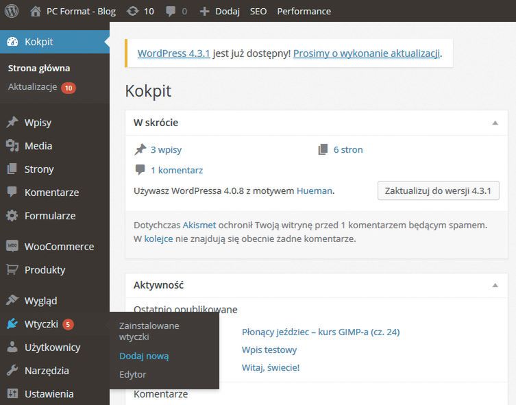
Task: Click the WooCommerce icon in sidebar
Action: click(12, 247)
